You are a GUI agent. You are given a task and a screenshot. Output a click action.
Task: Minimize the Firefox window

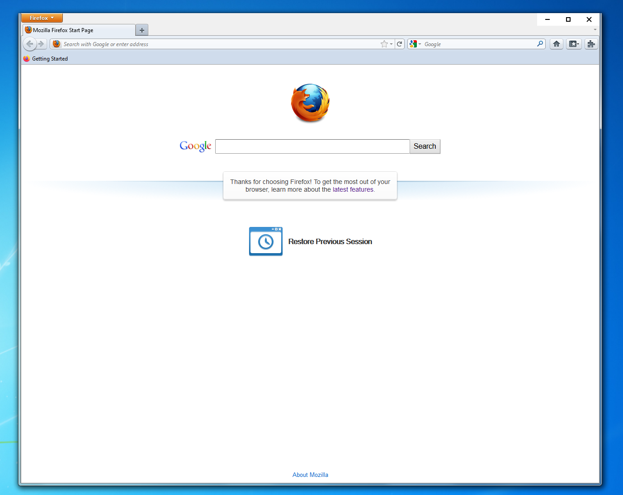(547, 19)
